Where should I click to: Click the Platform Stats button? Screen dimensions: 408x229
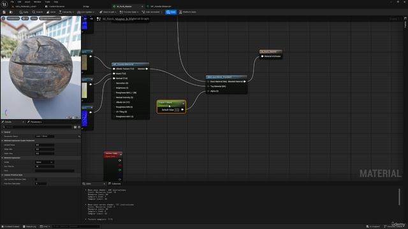pos(187,12)
